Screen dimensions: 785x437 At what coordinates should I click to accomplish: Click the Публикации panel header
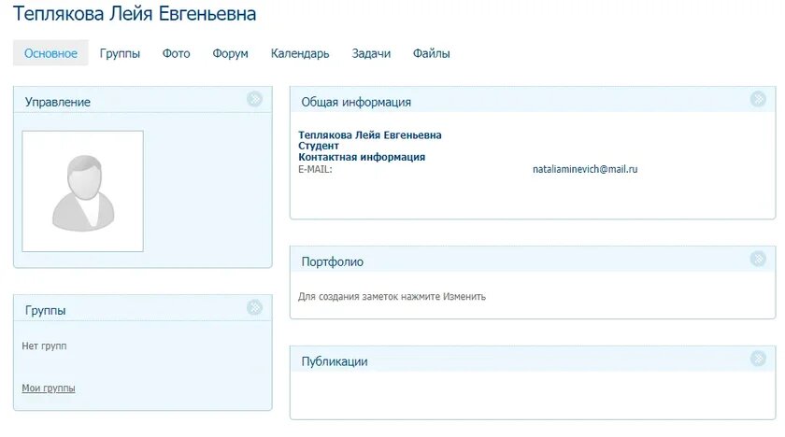coord(533,359)
